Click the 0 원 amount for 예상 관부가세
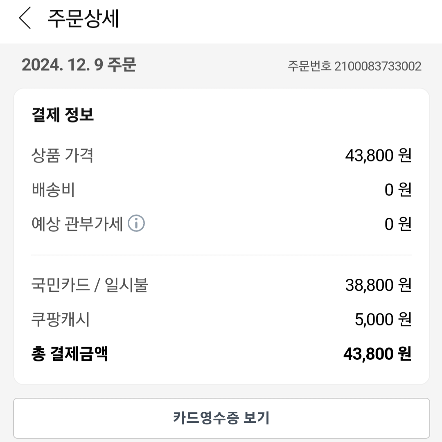 tap(398, 224)
